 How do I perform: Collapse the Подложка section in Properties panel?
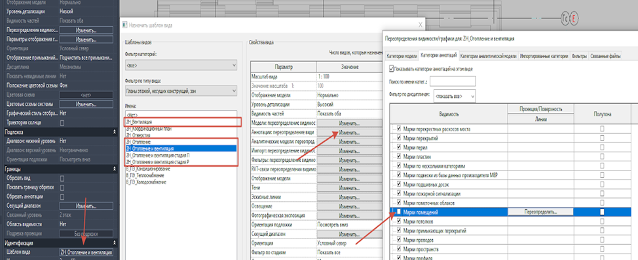pos(114,132)
